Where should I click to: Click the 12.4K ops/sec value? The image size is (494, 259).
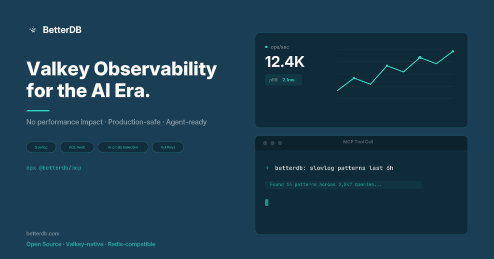click(285, 62)
